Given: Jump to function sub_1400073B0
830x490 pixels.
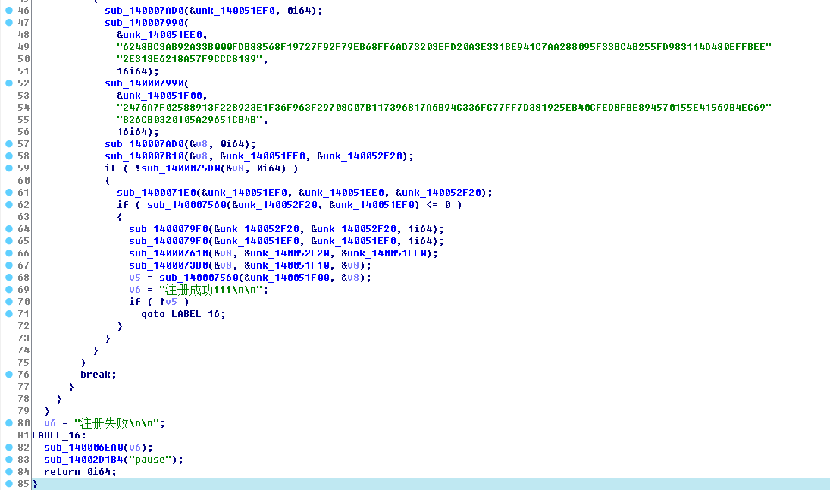Looking at the screenshot, I should point(168,265).
